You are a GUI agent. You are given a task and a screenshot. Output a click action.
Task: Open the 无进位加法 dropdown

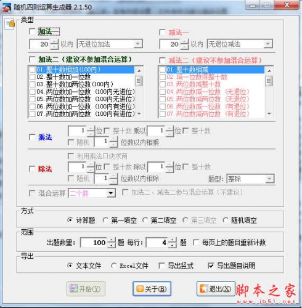(x=138, y=44)
